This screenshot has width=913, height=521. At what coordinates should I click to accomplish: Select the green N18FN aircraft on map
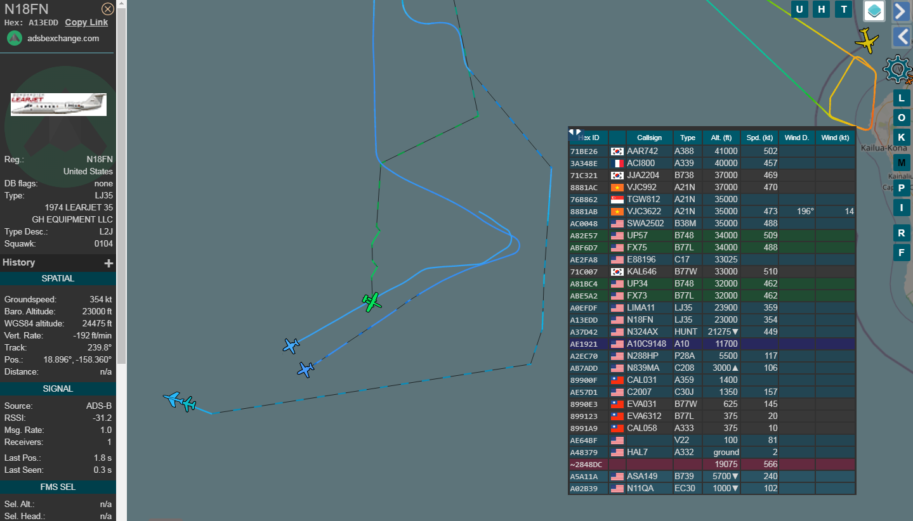pos(372,302)
